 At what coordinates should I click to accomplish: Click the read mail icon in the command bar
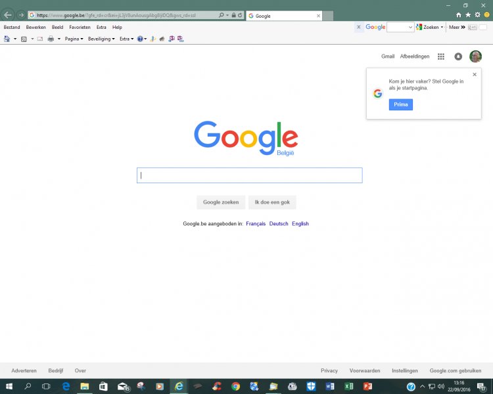[x=40, y=39]
